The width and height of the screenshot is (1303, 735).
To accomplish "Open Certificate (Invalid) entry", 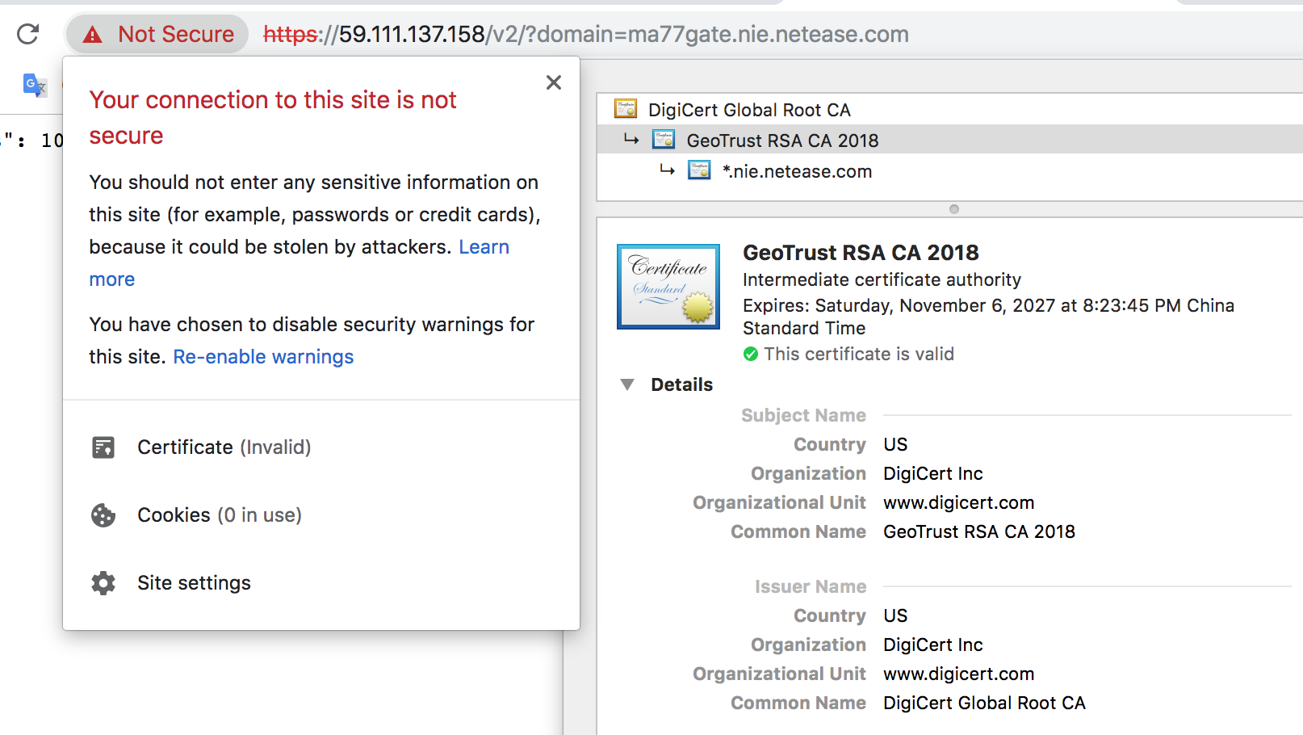I will [224, 447].
